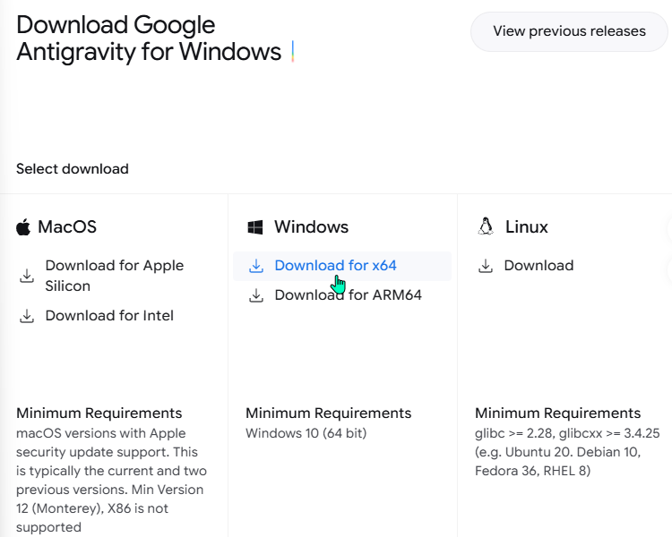This screenshot has width=672, height=537.
Task: Pick the Download for ARM64 link
Action: pyautogui.click(x=348, y=295)
